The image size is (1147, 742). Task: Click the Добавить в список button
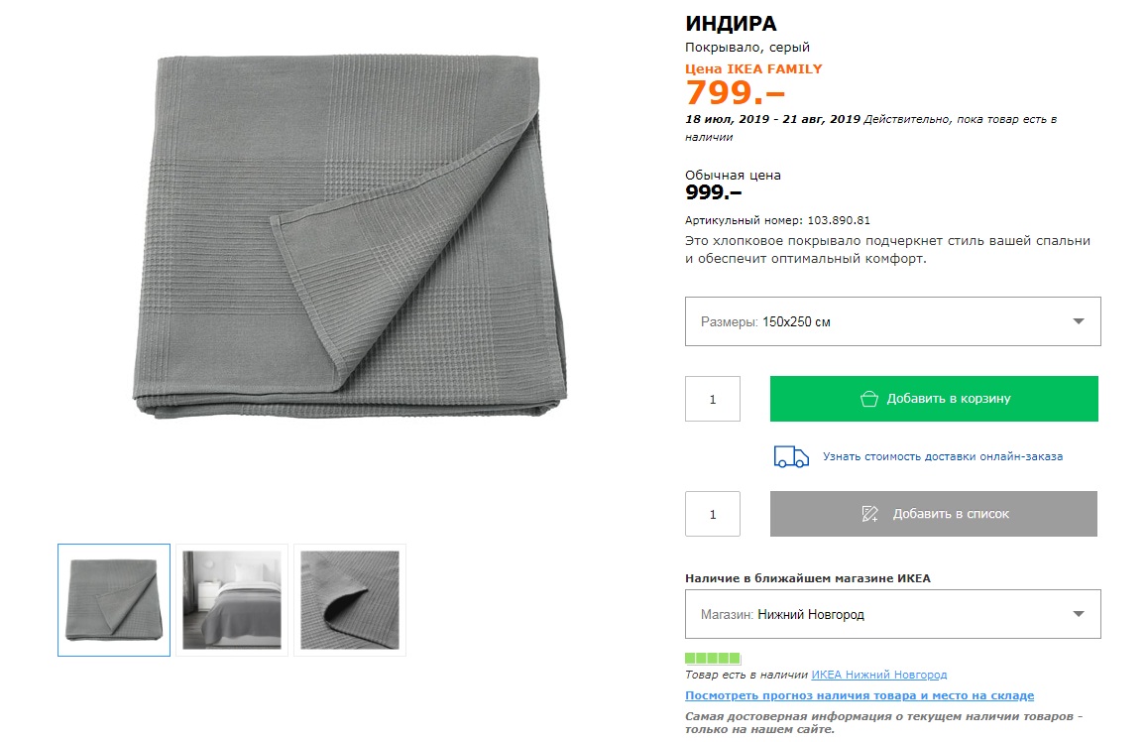coord(934,514)
